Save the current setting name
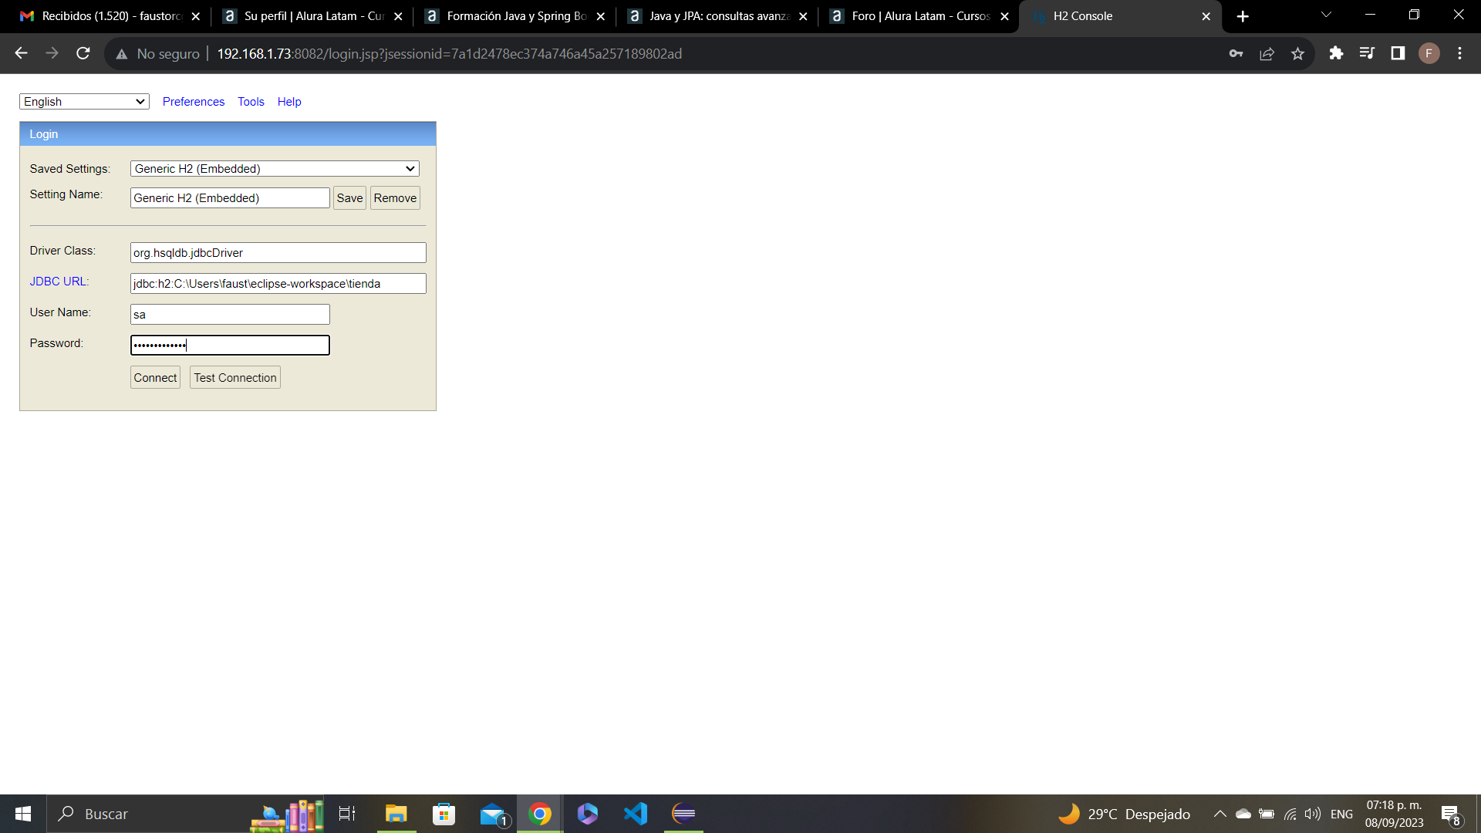This screenshot has height=833, width=1481. [x=349, y=198]
